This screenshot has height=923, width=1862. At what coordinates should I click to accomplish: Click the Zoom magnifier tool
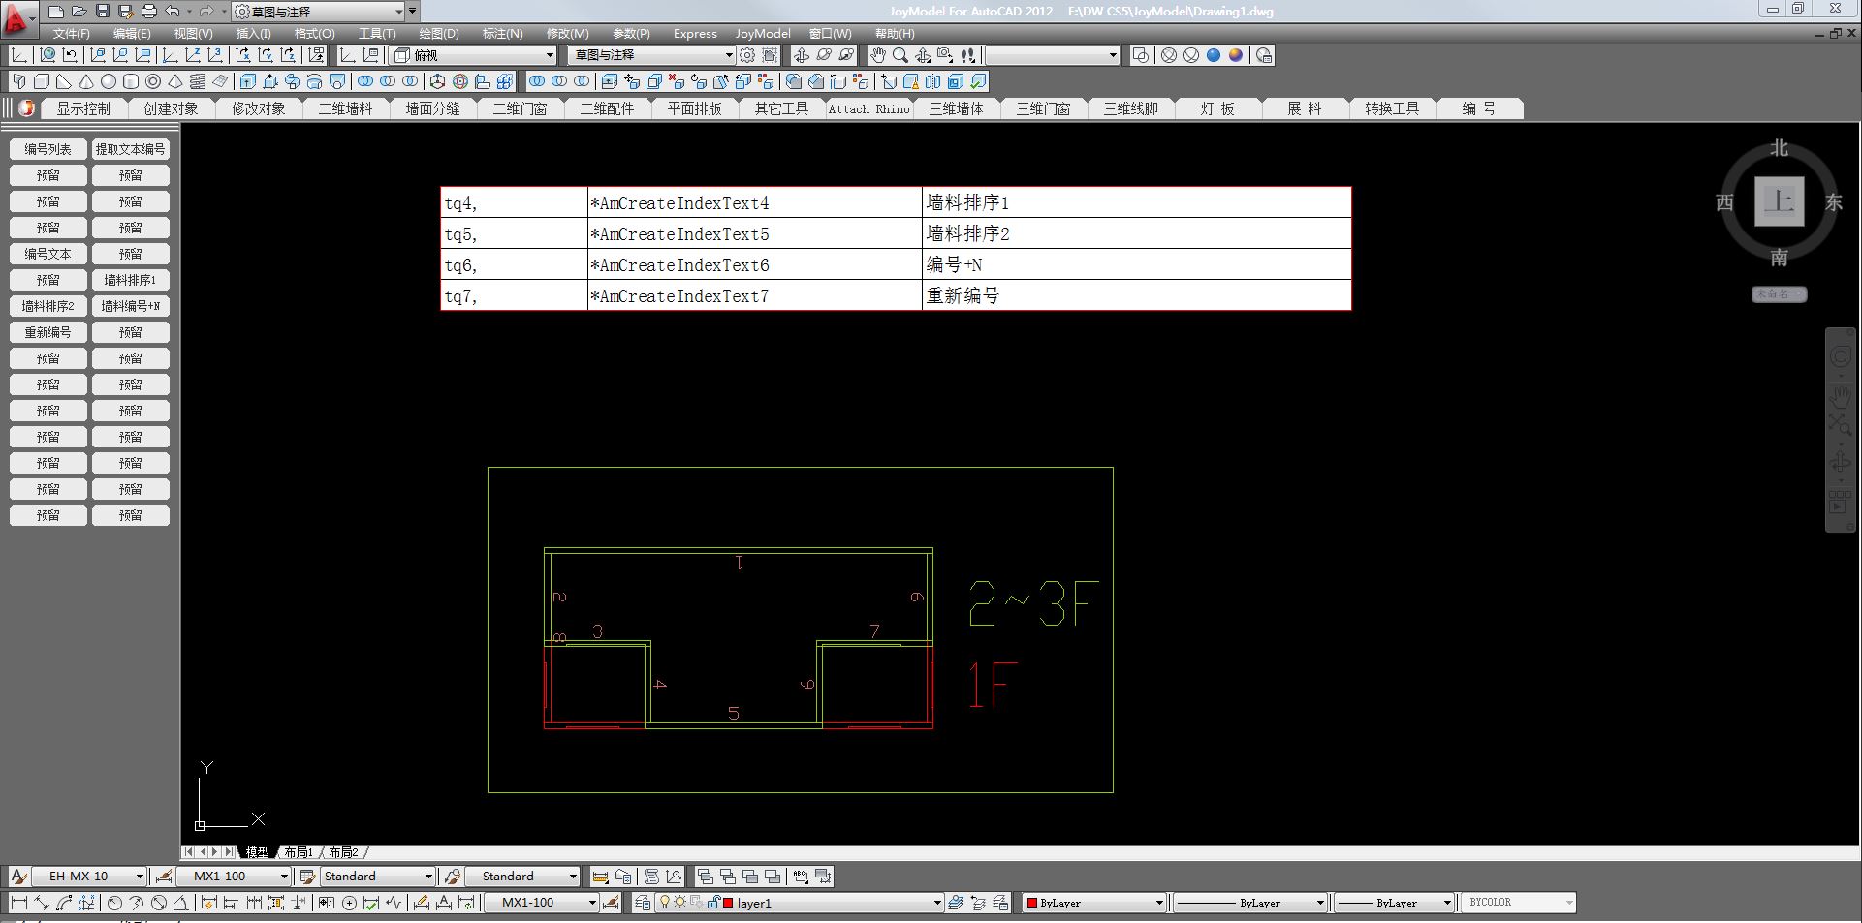900,55
